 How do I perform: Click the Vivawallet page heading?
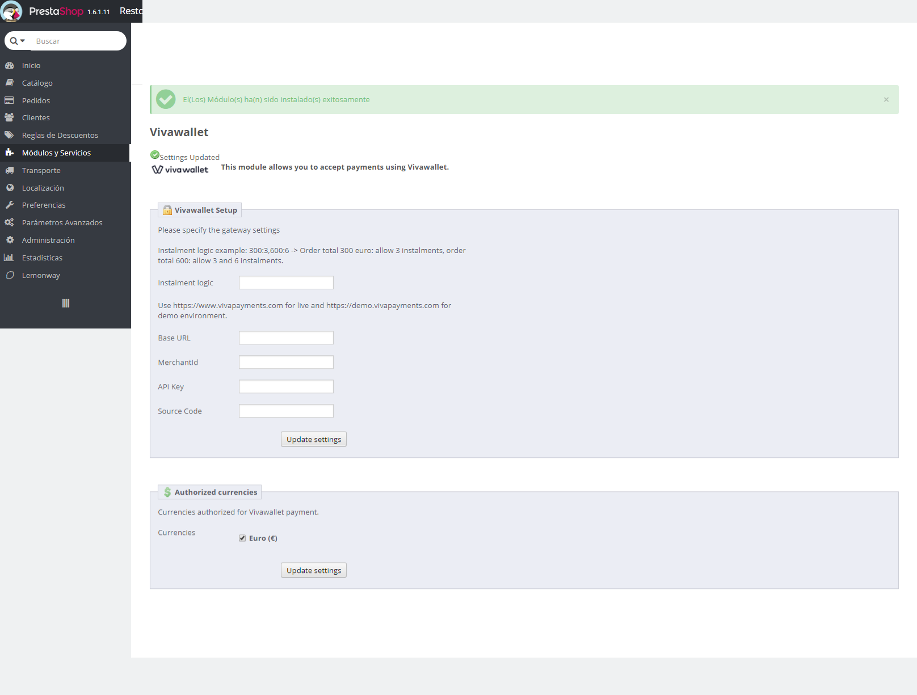(x=179, y=132)
